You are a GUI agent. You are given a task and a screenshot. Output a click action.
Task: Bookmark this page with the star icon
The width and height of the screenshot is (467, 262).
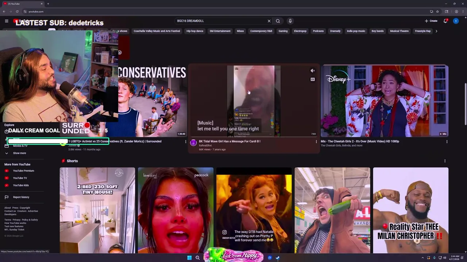[x=437, y=12]
